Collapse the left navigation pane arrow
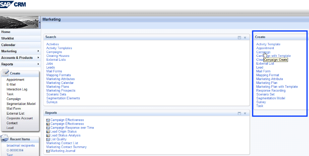 (40, 22)
